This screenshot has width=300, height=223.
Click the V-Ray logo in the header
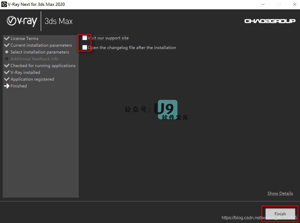point(22,21)
